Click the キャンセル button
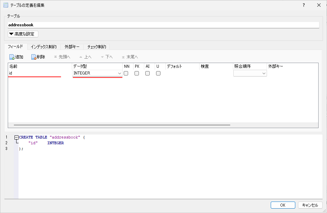 tap(310, 205)
